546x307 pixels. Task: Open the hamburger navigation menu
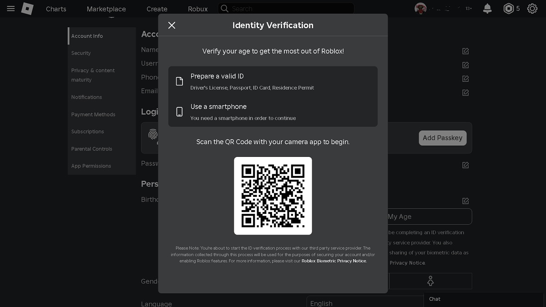click(10, 8)
